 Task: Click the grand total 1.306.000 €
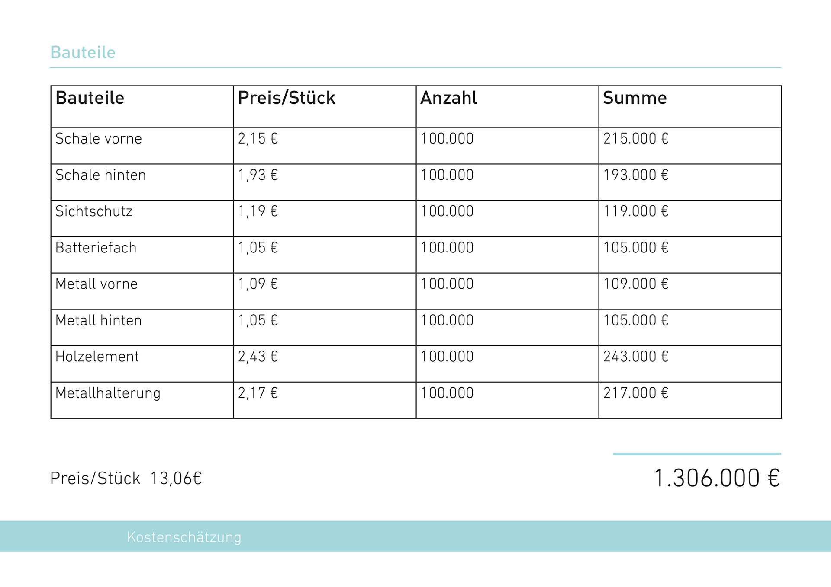pos(717,478)
